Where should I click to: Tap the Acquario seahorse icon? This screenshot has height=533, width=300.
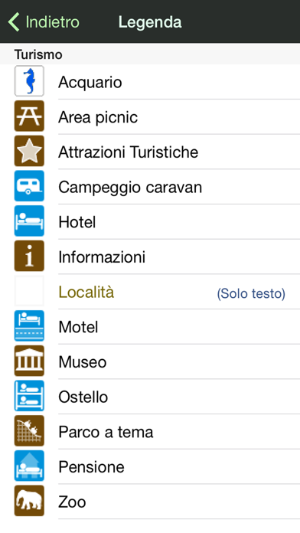[x=29, y=81]
